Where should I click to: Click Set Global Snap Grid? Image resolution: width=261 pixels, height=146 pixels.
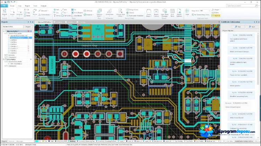click(x=200, y=15)
